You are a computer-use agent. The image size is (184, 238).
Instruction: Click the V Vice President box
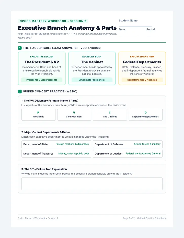[x=74, y=115]
